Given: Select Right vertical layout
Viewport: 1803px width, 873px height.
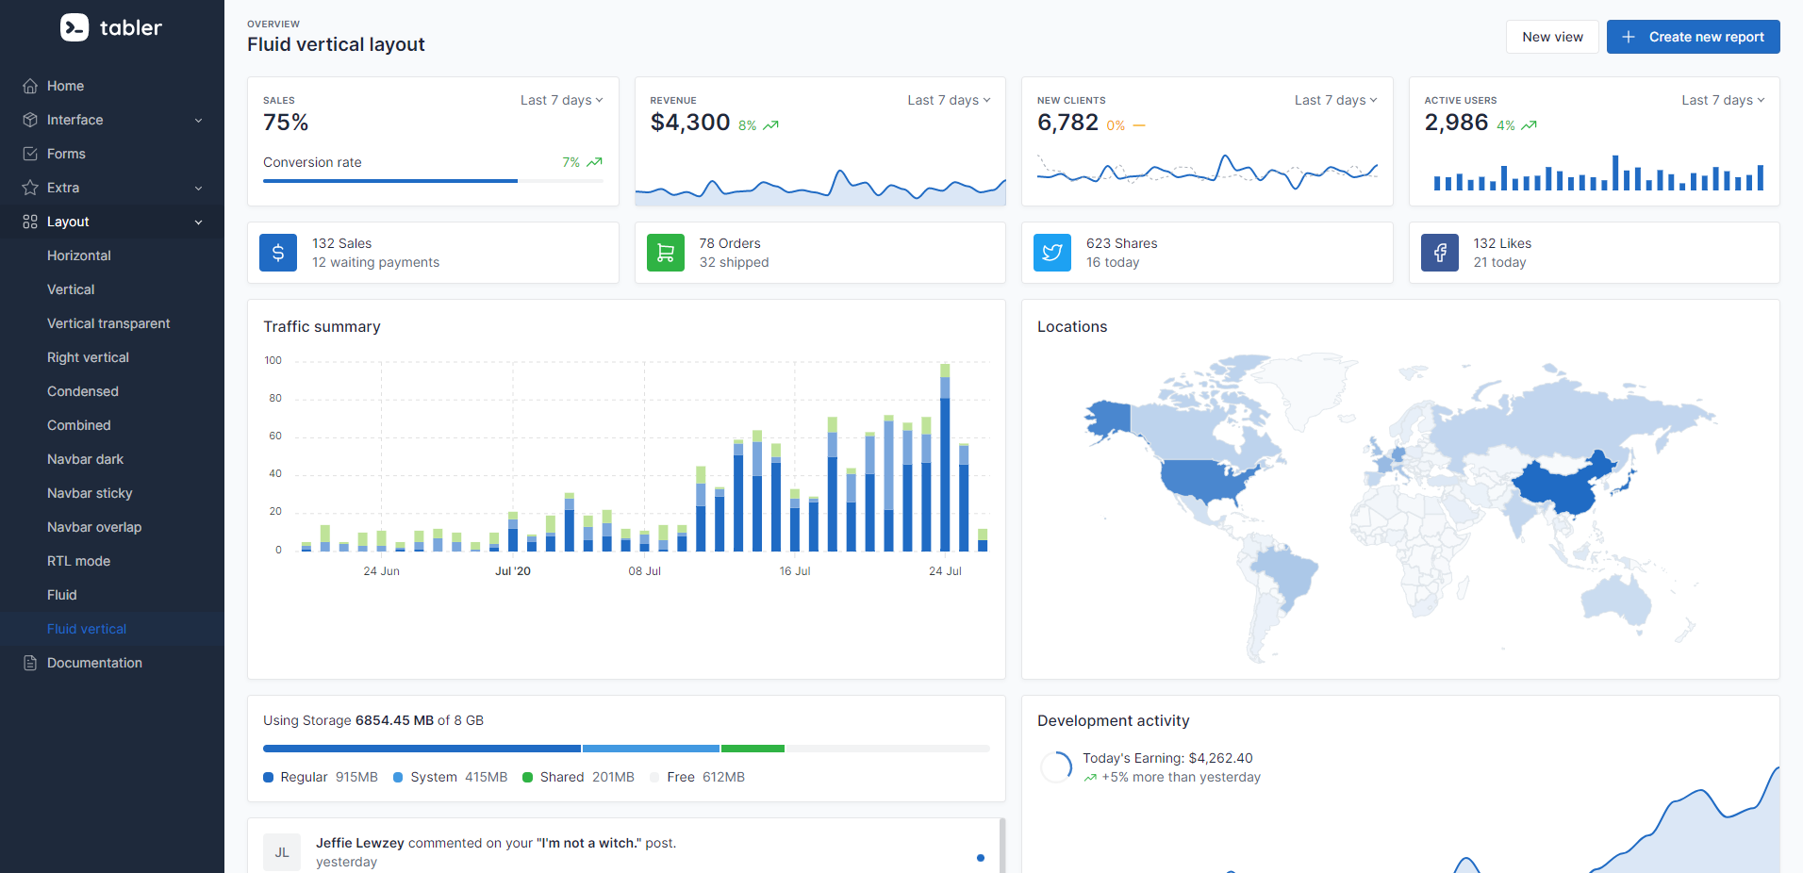Looking at the screenshot, I should click(x=112, y=357).
